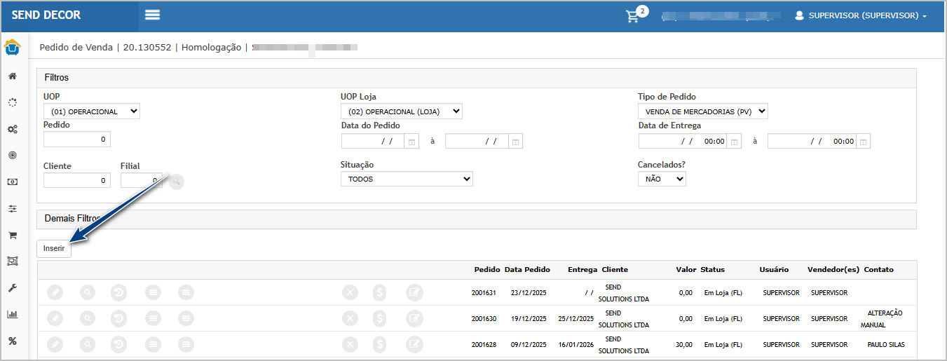Open the bar chart reports sidebar icon
This screenshot has width=947, height=361.
click(13, 315)
